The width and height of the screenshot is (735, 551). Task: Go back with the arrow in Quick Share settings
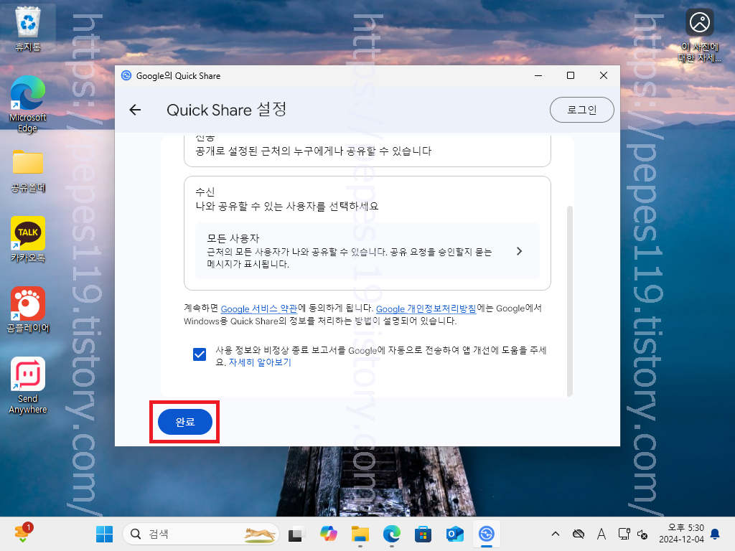(135, 110)
